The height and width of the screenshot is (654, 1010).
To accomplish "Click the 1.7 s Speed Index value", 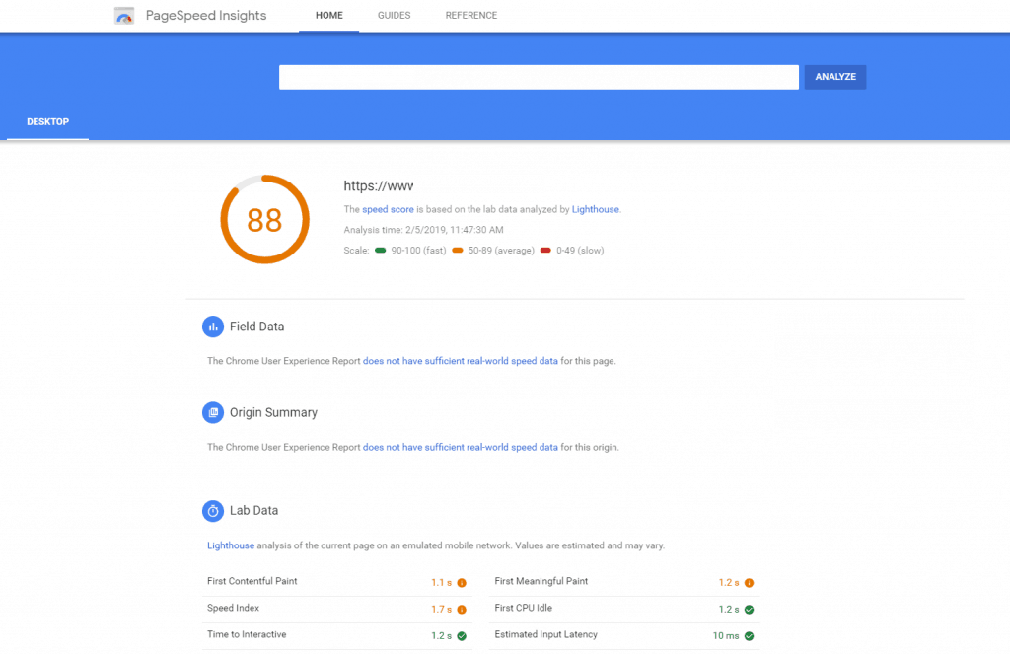I will click(x=441, y=610).
